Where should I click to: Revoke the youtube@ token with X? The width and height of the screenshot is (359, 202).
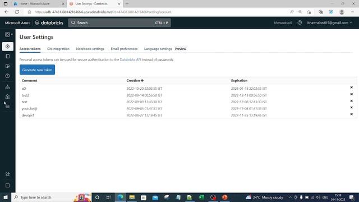pyautogui.click(x=352, y=107)
